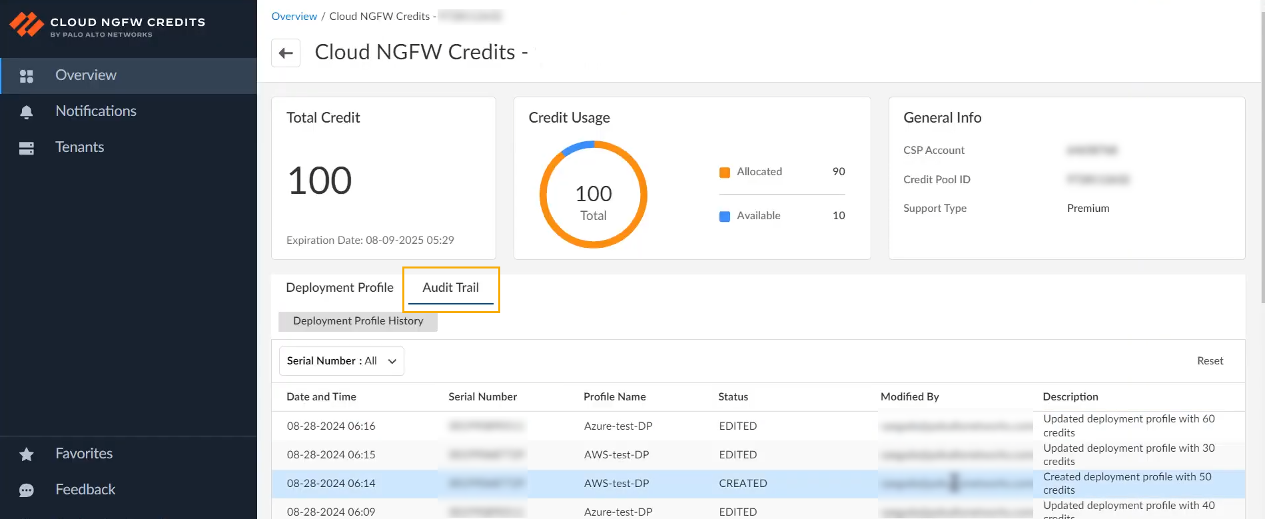Screen dimensions: 1265x519
Task: Reset the audit trail filters
Action: 1210,361
